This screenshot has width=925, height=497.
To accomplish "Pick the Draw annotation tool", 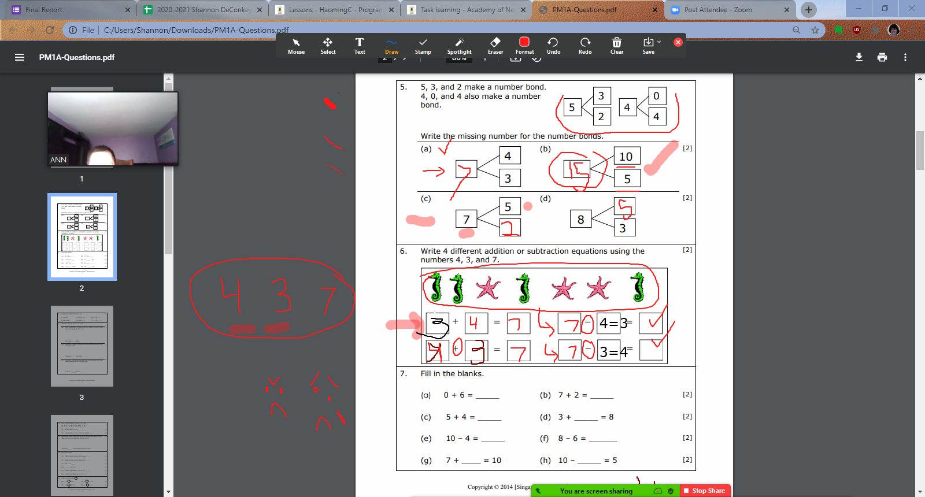I will [x=391, y=46].
